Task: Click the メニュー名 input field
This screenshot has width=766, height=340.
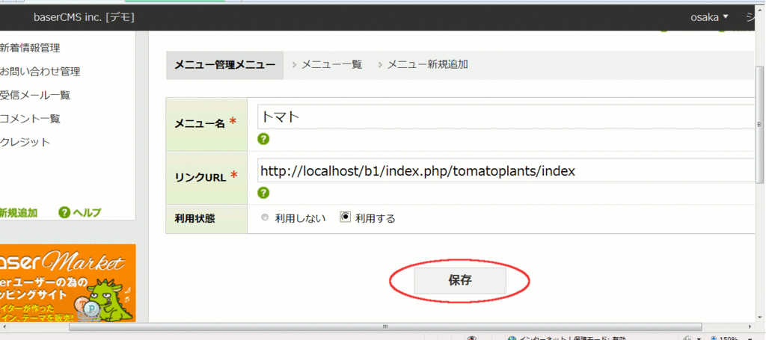Action: click(x=508, y=117)
